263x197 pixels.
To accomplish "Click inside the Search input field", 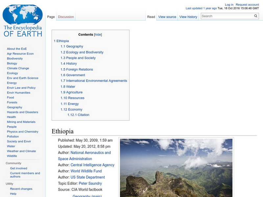I will click(x=224, y=16).
